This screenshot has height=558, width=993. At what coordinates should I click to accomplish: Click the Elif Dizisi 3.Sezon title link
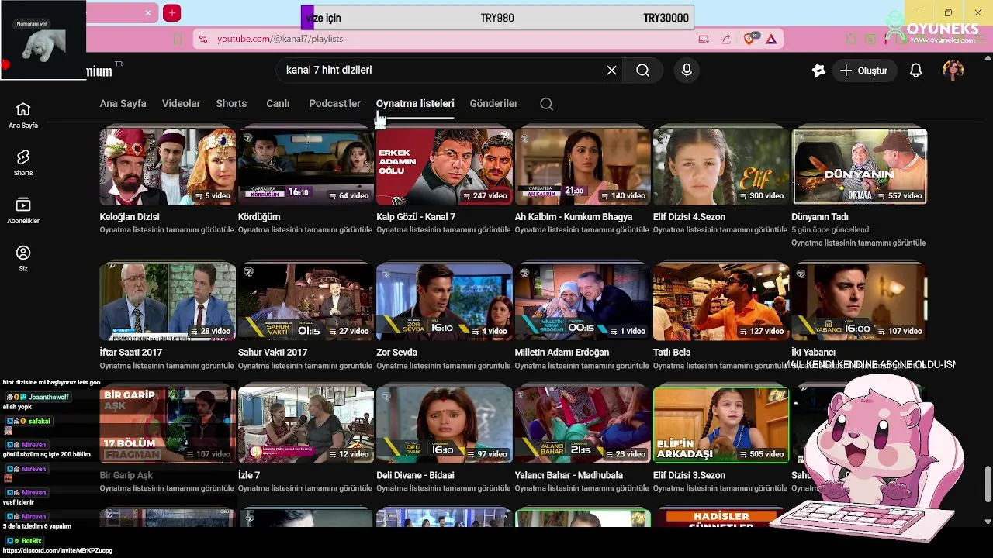pyautogui.click(x=689, y=475)
